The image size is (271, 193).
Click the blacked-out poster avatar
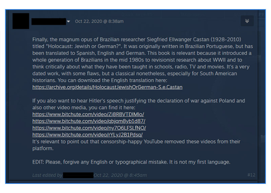(x=21, y=21)
